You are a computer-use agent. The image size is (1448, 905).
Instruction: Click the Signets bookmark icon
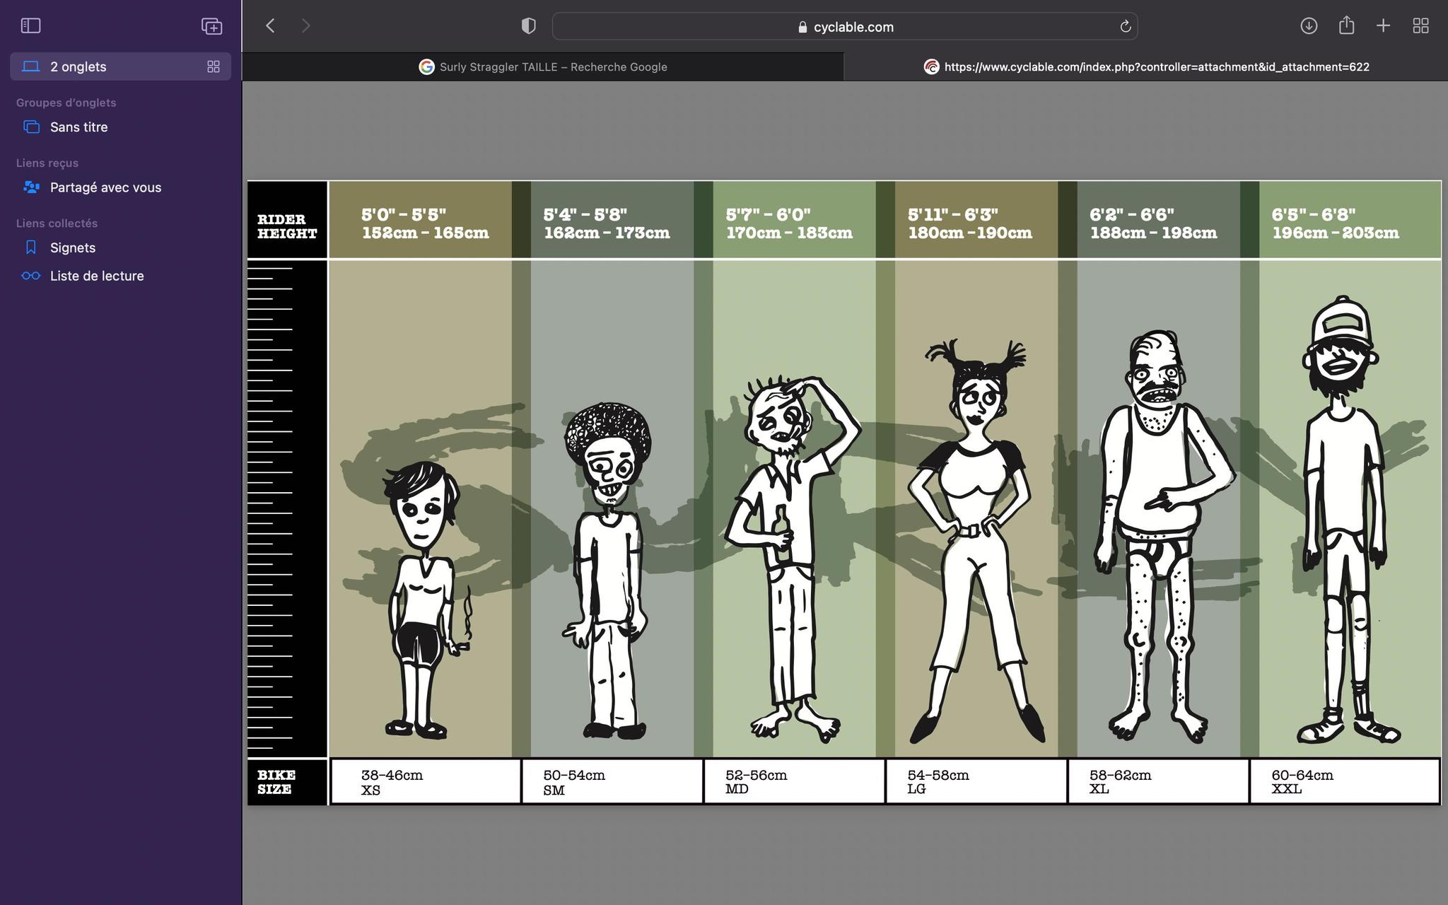30,247
